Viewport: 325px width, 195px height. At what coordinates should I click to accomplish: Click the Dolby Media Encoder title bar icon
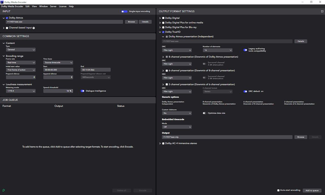click(x=2, y=2)
